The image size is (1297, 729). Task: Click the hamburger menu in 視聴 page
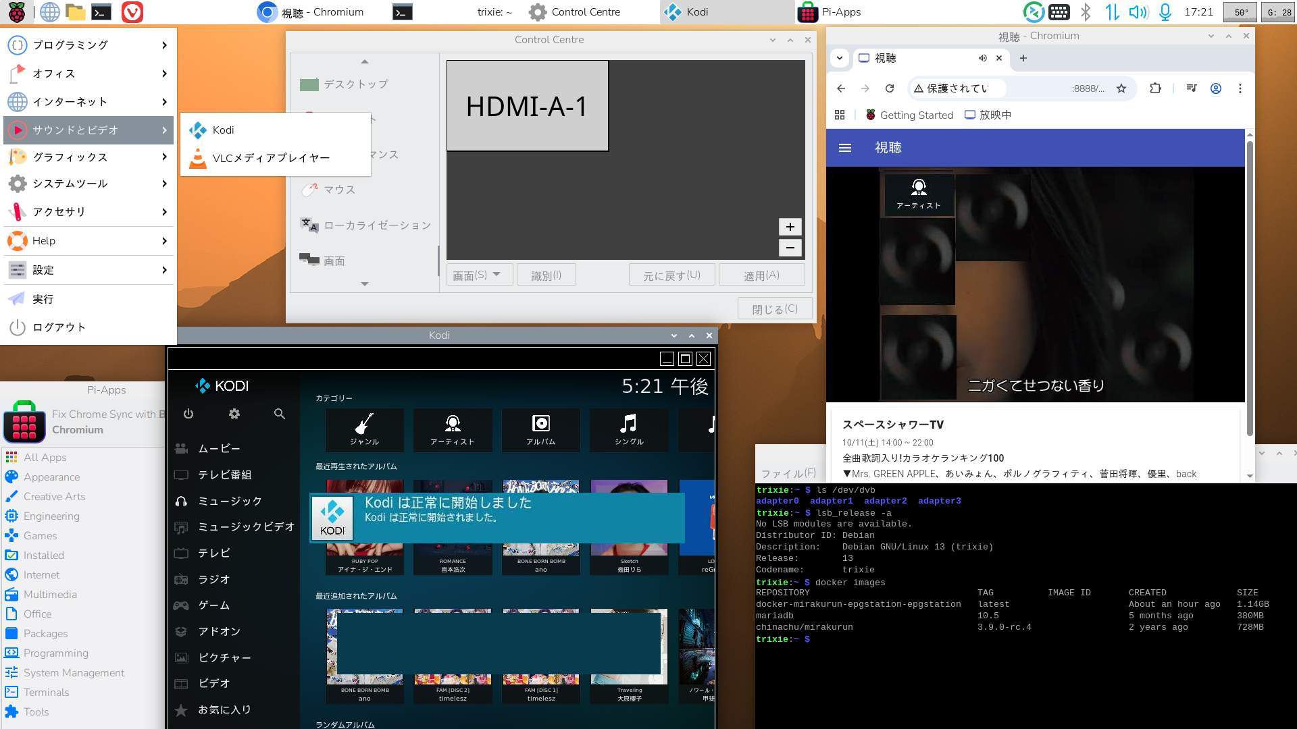844,148
